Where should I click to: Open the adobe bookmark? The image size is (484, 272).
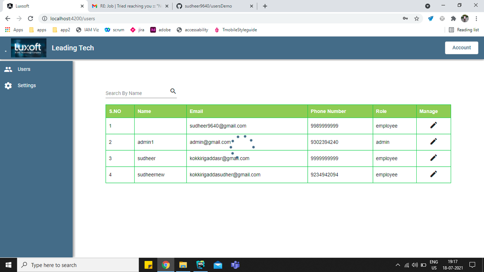click(160, 30)
